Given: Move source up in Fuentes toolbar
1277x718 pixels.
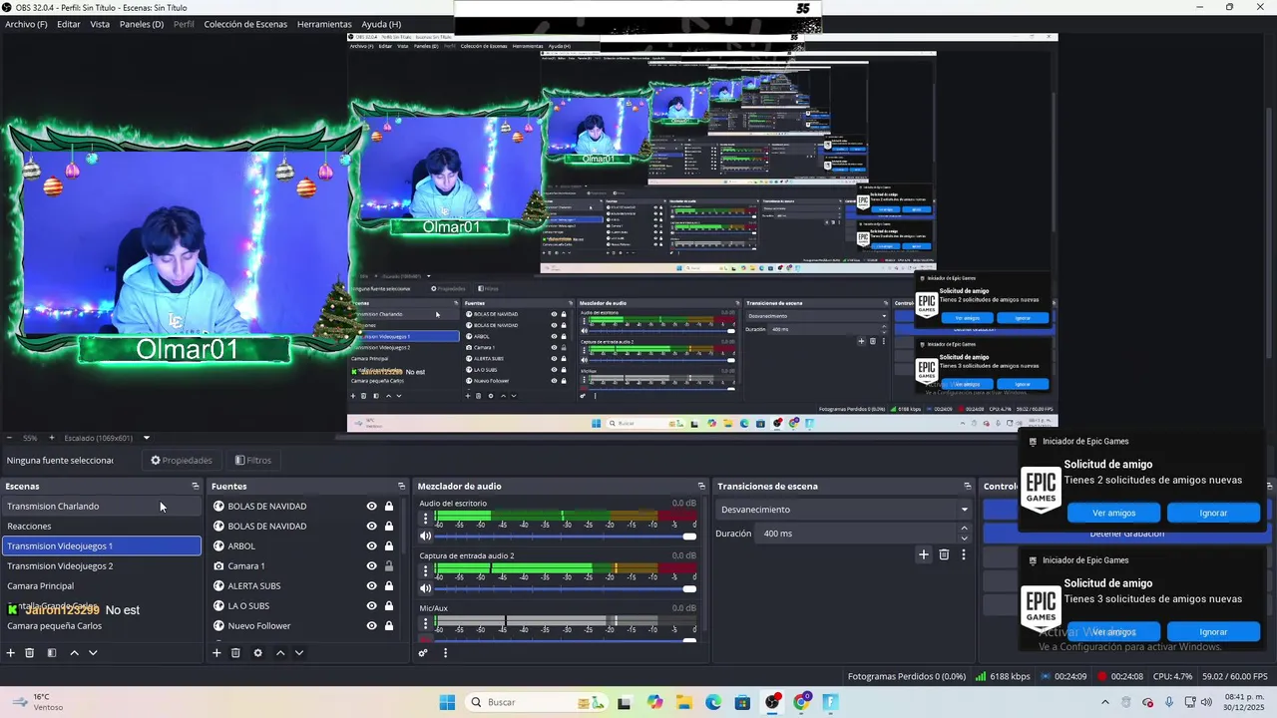Looking at the screenshot, I should tap(280, 653).
